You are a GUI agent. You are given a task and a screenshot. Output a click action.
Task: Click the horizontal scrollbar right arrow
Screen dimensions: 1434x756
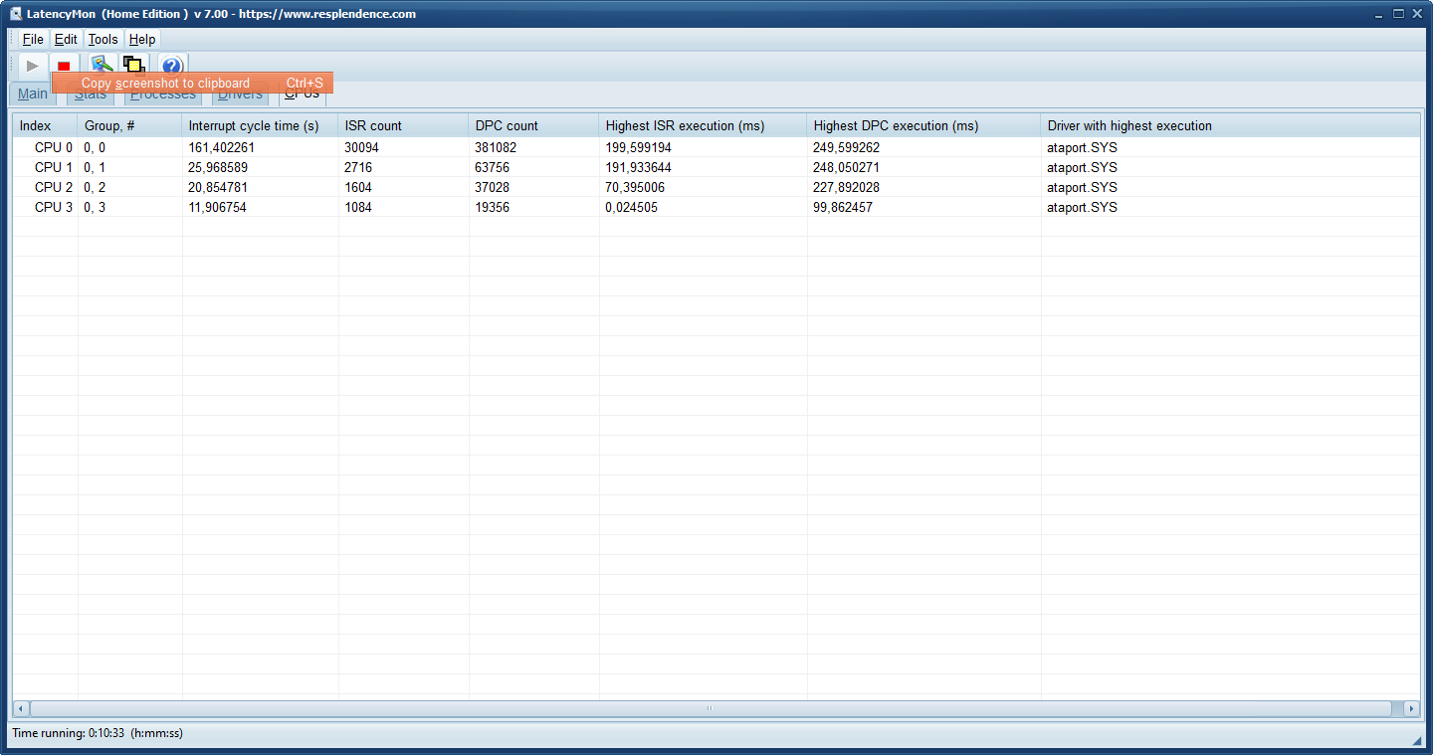pos(1411,708)
